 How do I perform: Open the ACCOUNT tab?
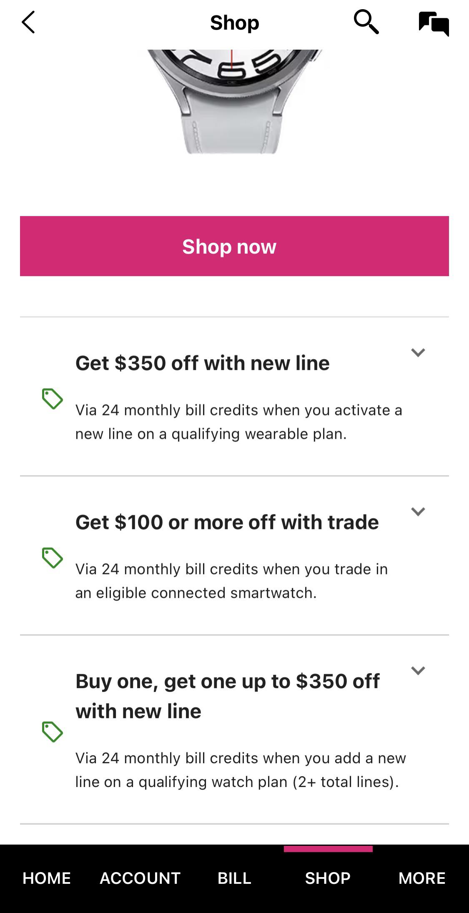tap(140, 878)
